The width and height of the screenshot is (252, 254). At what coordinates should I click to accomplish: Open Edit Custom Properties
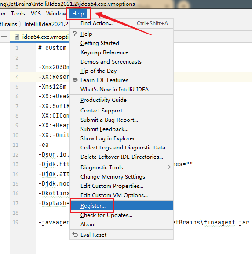click(x=122, y=186)
